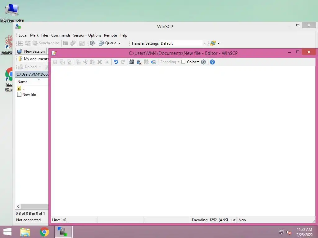The width and height of the screenshot is (318, 238).
Task: Open the Mark menu
Action: click(34, 35)
